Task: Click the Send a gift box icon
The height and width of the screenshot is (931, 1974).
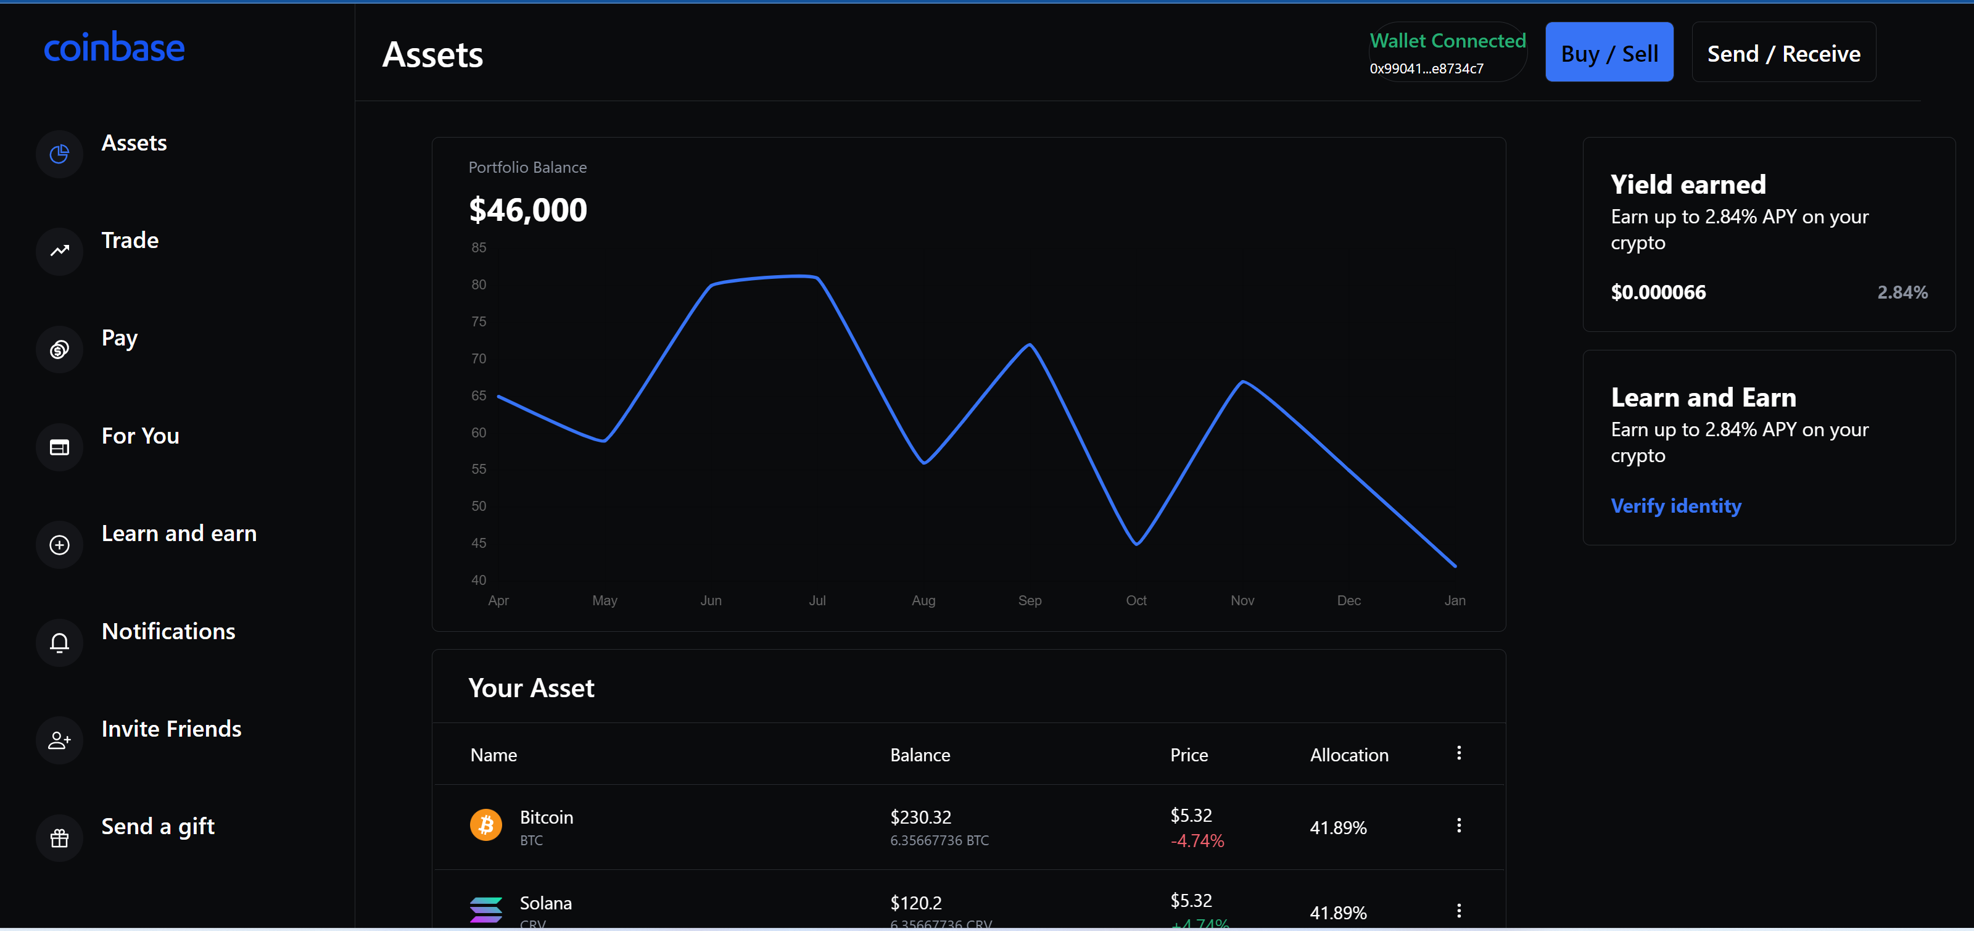Action: click(59, 837)
